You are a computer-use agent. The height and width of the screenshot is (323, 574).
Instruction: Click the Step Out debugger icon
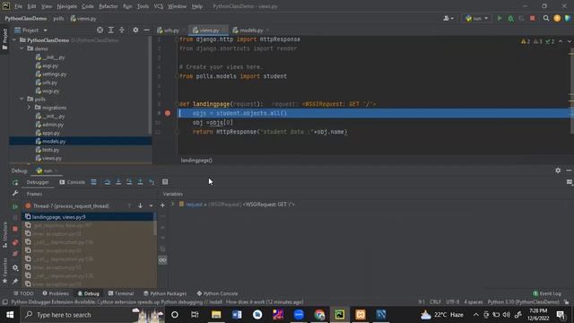(140, 182)
